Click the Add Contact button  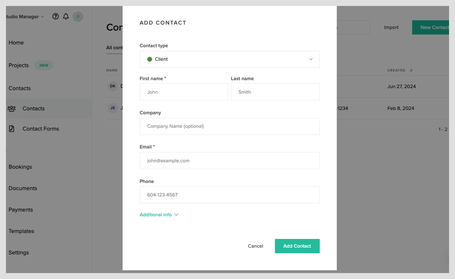pos(297,246)
